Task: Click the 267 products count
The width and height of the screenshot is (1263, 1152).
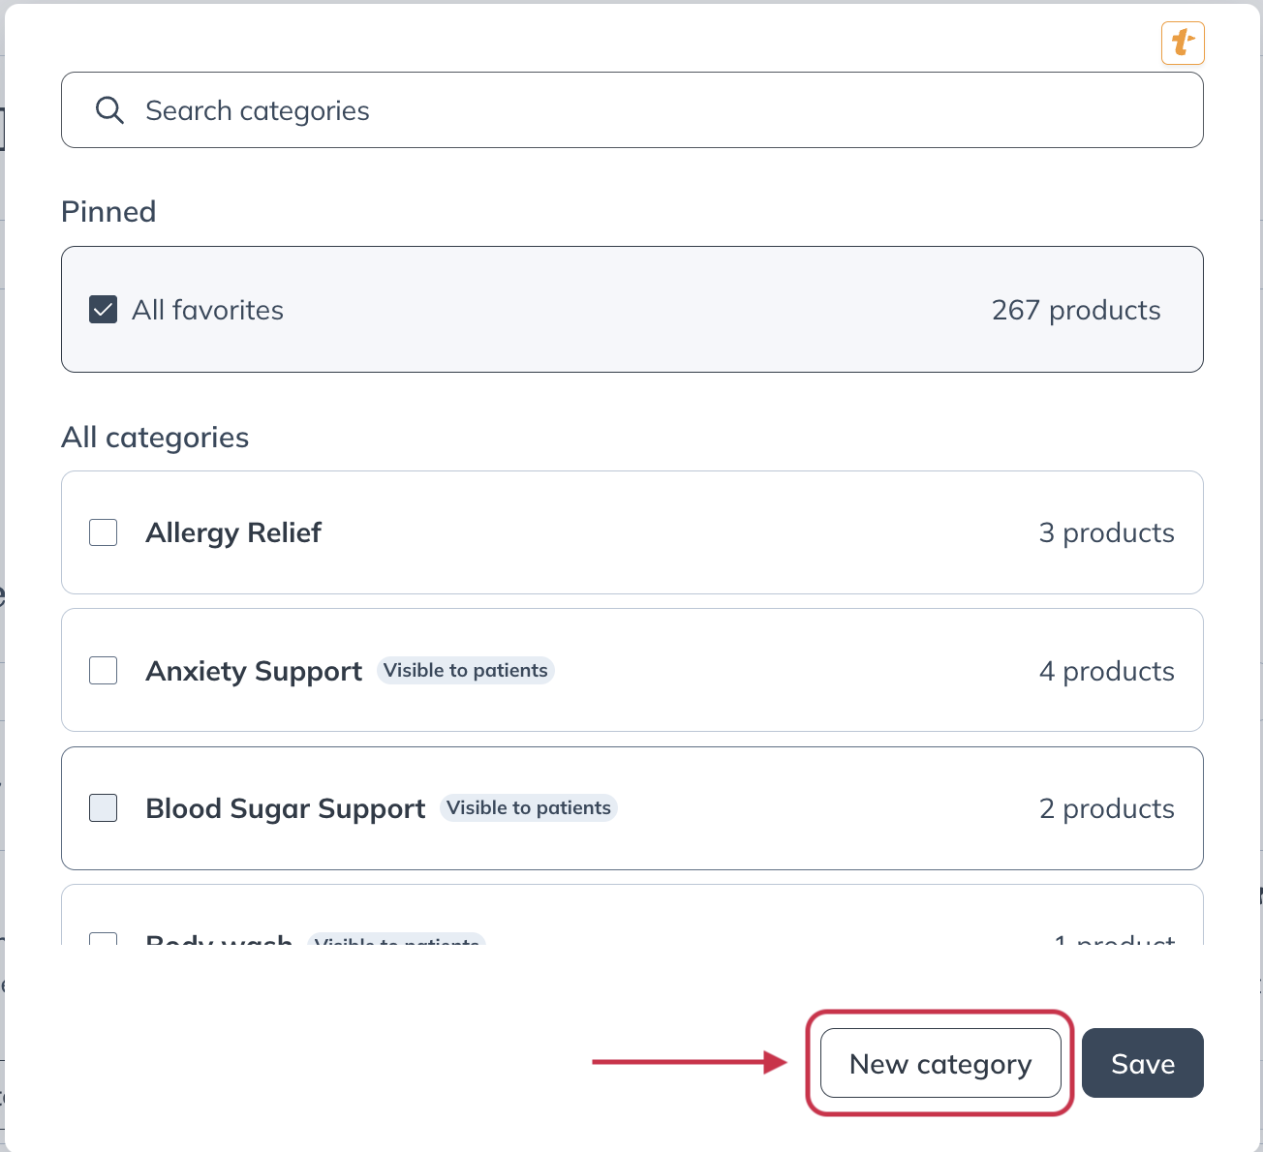Action: pos(1075,310)
